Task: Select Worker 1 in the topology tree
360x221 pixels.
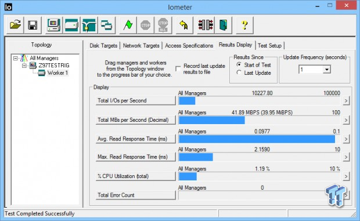Action: 57,73
